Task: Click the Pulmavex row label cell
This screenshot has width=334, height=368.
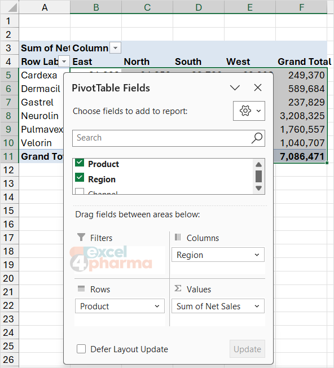Action: [x=41, y=129]
